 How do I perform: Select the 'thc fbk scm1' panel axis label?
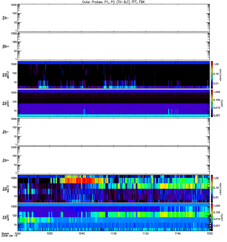5,217
